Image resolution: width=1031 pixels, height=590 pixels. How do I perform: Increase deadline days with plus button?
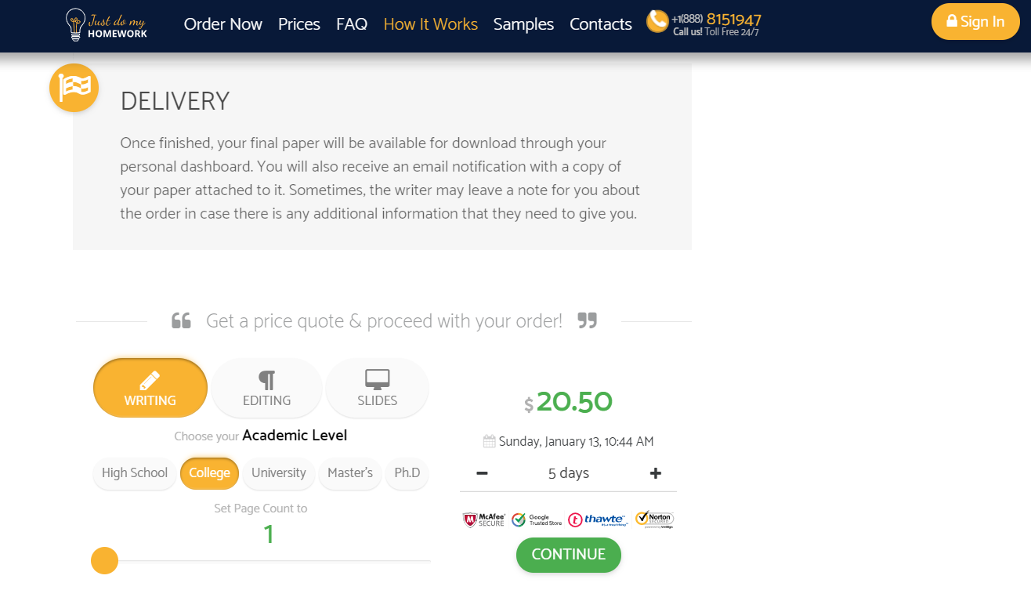coord(656,473)
